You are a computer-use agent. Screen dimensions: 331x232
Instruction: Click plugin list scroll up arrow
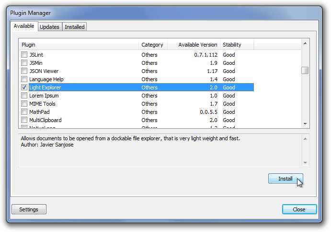coord(305,43)
